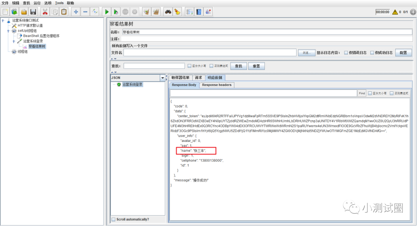417x226 pixels.
Task: Toggle the Scroll automatically checkbox
Action: (114, 219)
